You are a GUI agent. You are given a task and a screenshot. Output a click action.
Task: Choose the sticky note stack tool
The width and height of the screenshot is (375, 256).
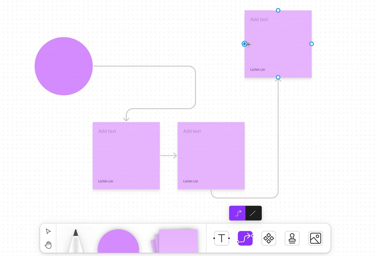pyautogui.click(x=174, y=241)
